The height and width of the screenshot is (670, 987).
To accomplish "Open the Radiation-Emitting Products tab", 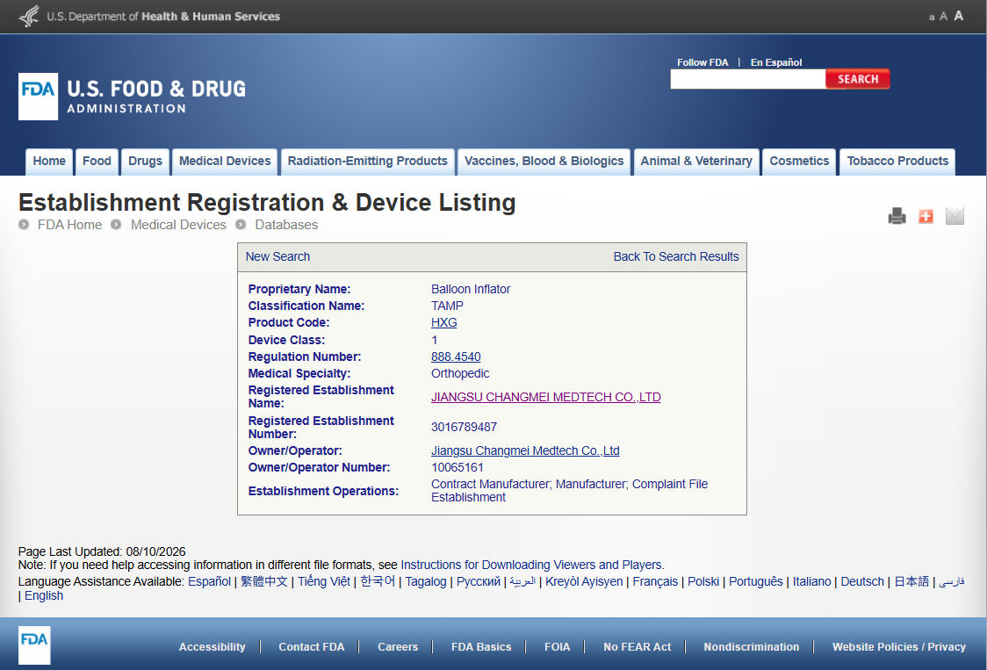I will pos(368,162).
